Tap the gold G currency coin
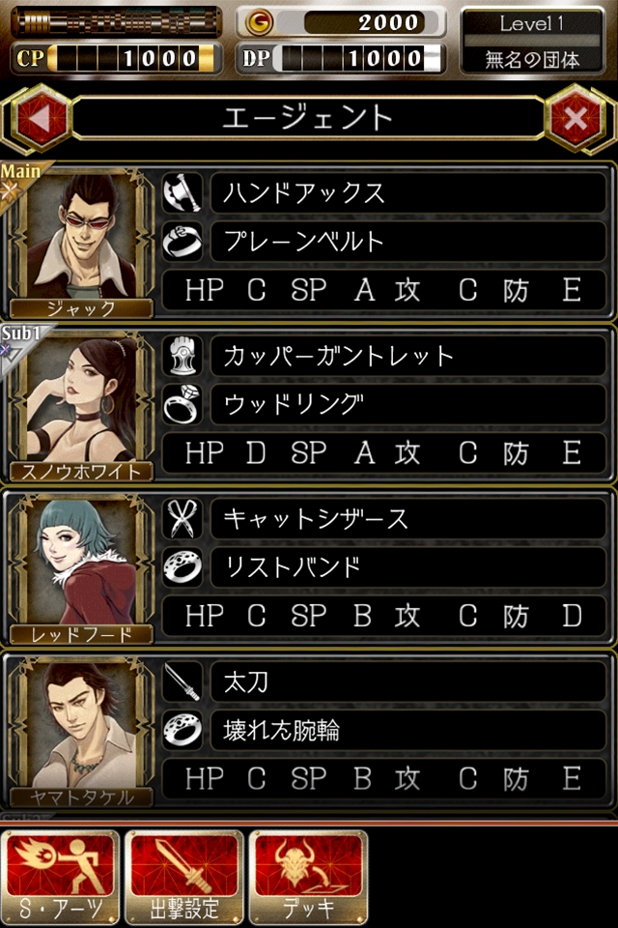Viewport: 618px width, 928px height. (259, 22)
